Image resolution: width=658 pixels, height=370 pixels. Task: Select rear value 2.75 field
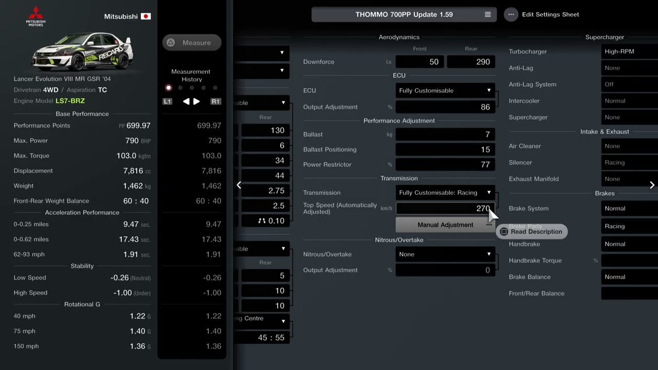tap(265, 191)
